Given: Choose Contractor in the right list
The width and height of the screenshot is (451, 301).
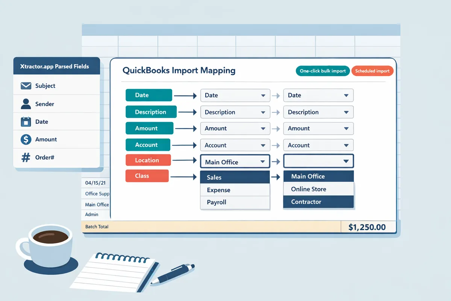Looking at the screenshot, I should 318,202.
